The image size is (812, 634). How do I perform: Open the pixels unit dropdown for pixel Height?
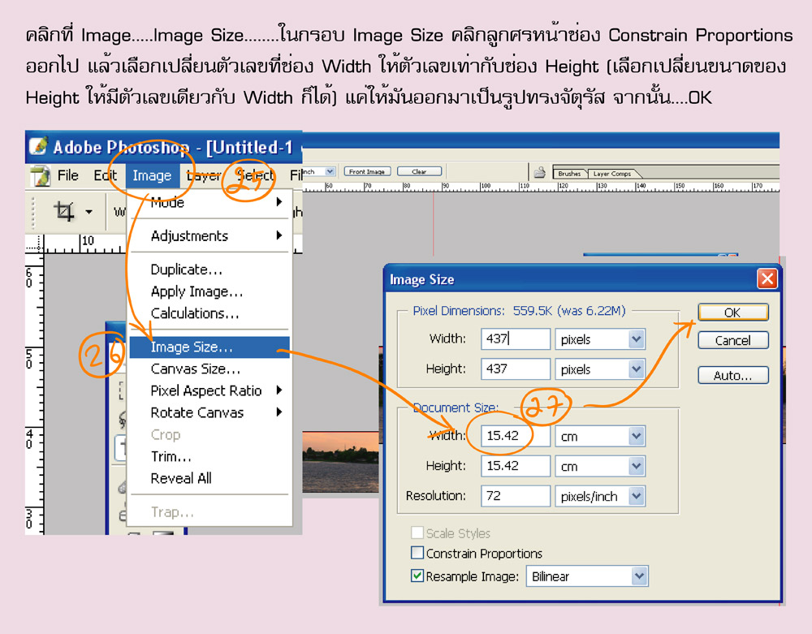pos(636,369)
